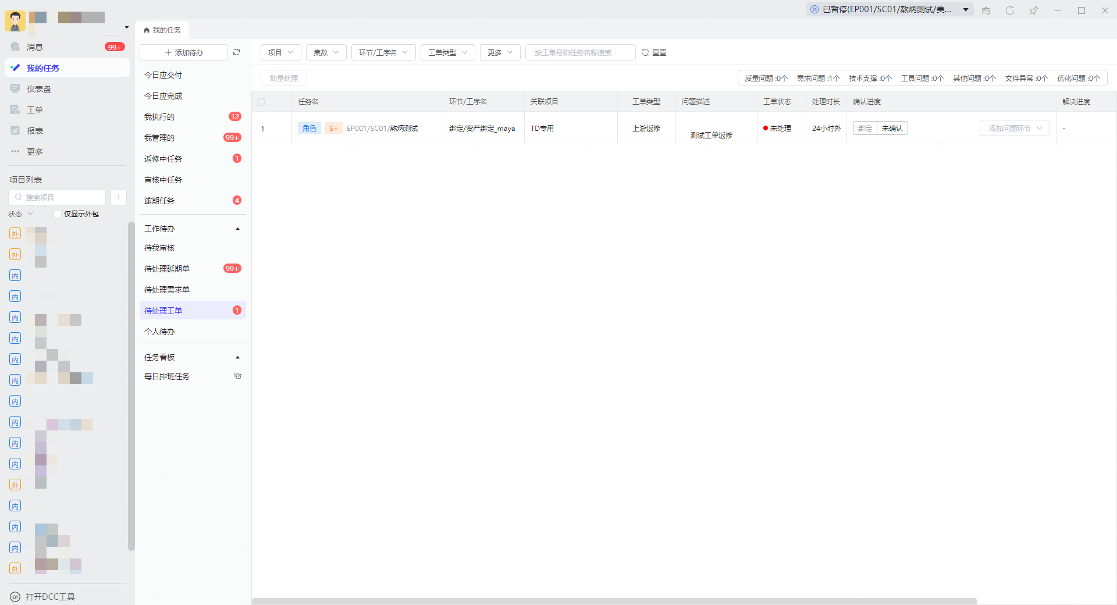This screenshot has width=1117, height=605.
Task: Click the refresh icon beside 添加待办
Action: [237, 52]
